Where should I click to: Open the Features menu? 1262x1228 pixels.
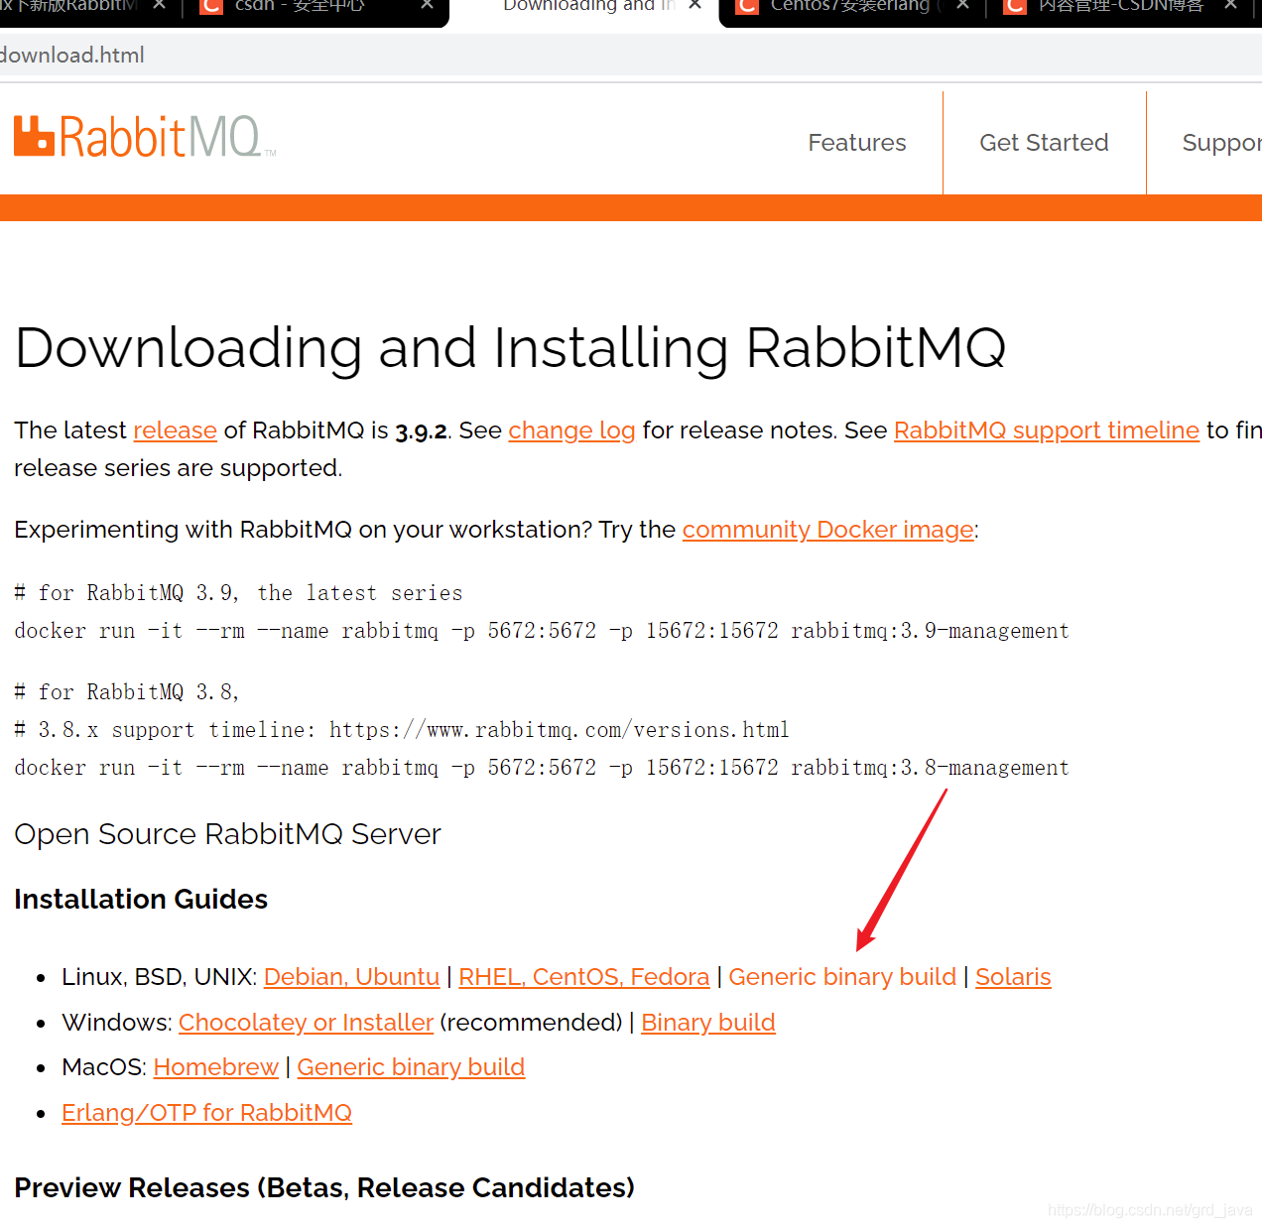point(857,143)
